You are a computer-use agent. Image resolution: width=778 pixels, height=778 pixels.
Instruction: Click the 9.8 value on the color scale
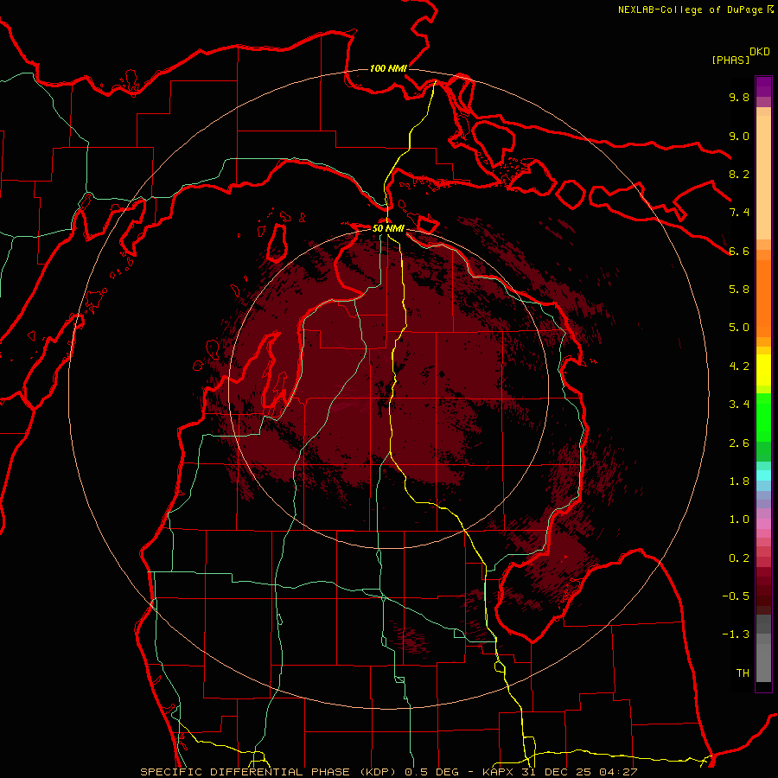[x=739, y=97]
